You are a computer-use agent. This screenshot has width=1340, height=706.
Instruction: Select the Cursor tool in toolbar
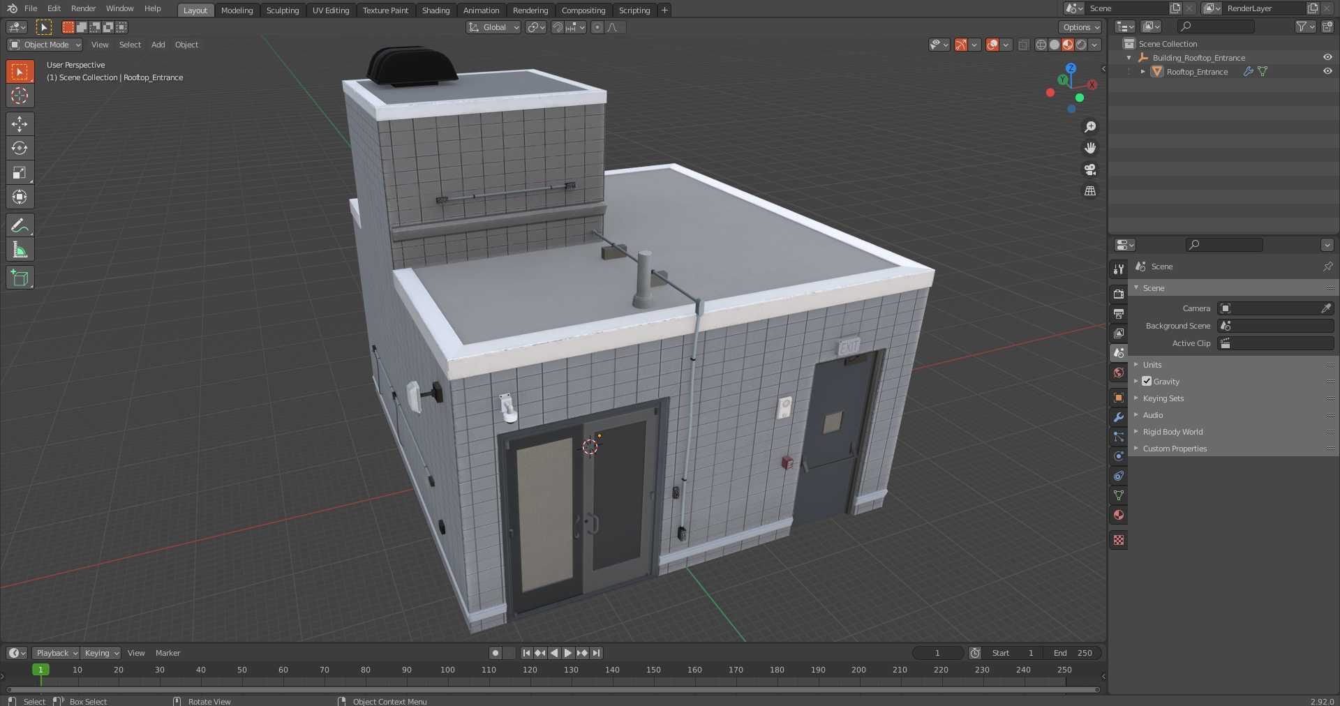[20, 96]
